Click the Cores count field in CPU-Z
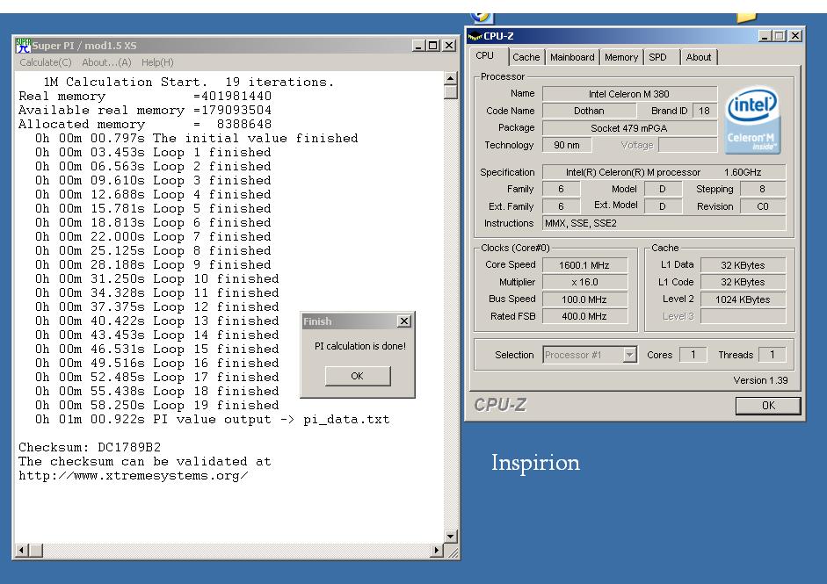The height and width of the screenshot is (584, 827). (693, 355)
